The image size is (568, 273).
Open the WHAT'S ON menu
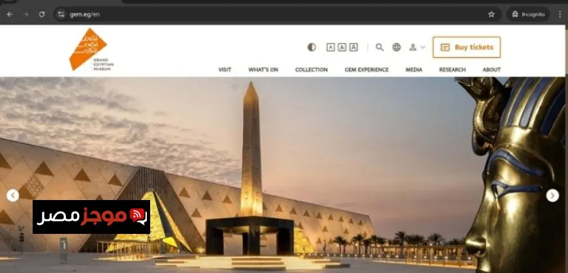263,70
